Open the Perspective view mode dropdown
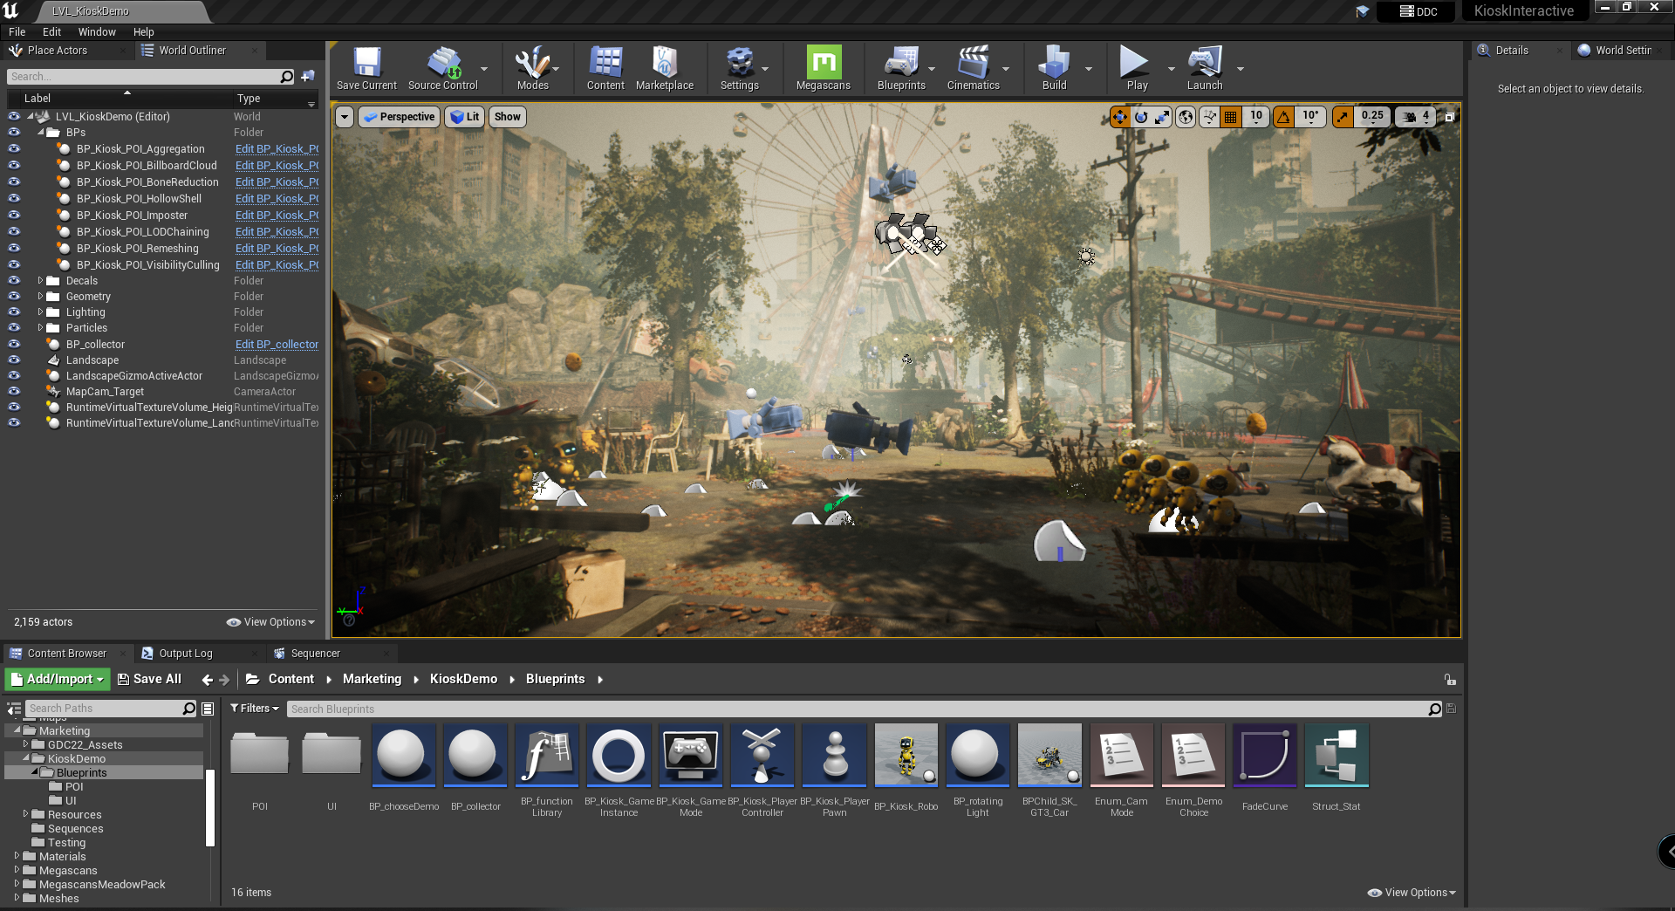Viewport: 1675px width, 911px height. (399, 117)
